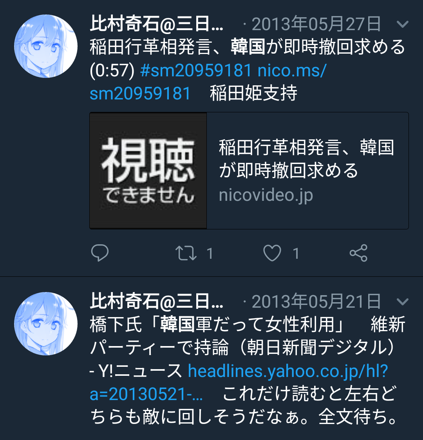
Task: Retweet the 2013年05月27日 tweet
Action: 186,253
